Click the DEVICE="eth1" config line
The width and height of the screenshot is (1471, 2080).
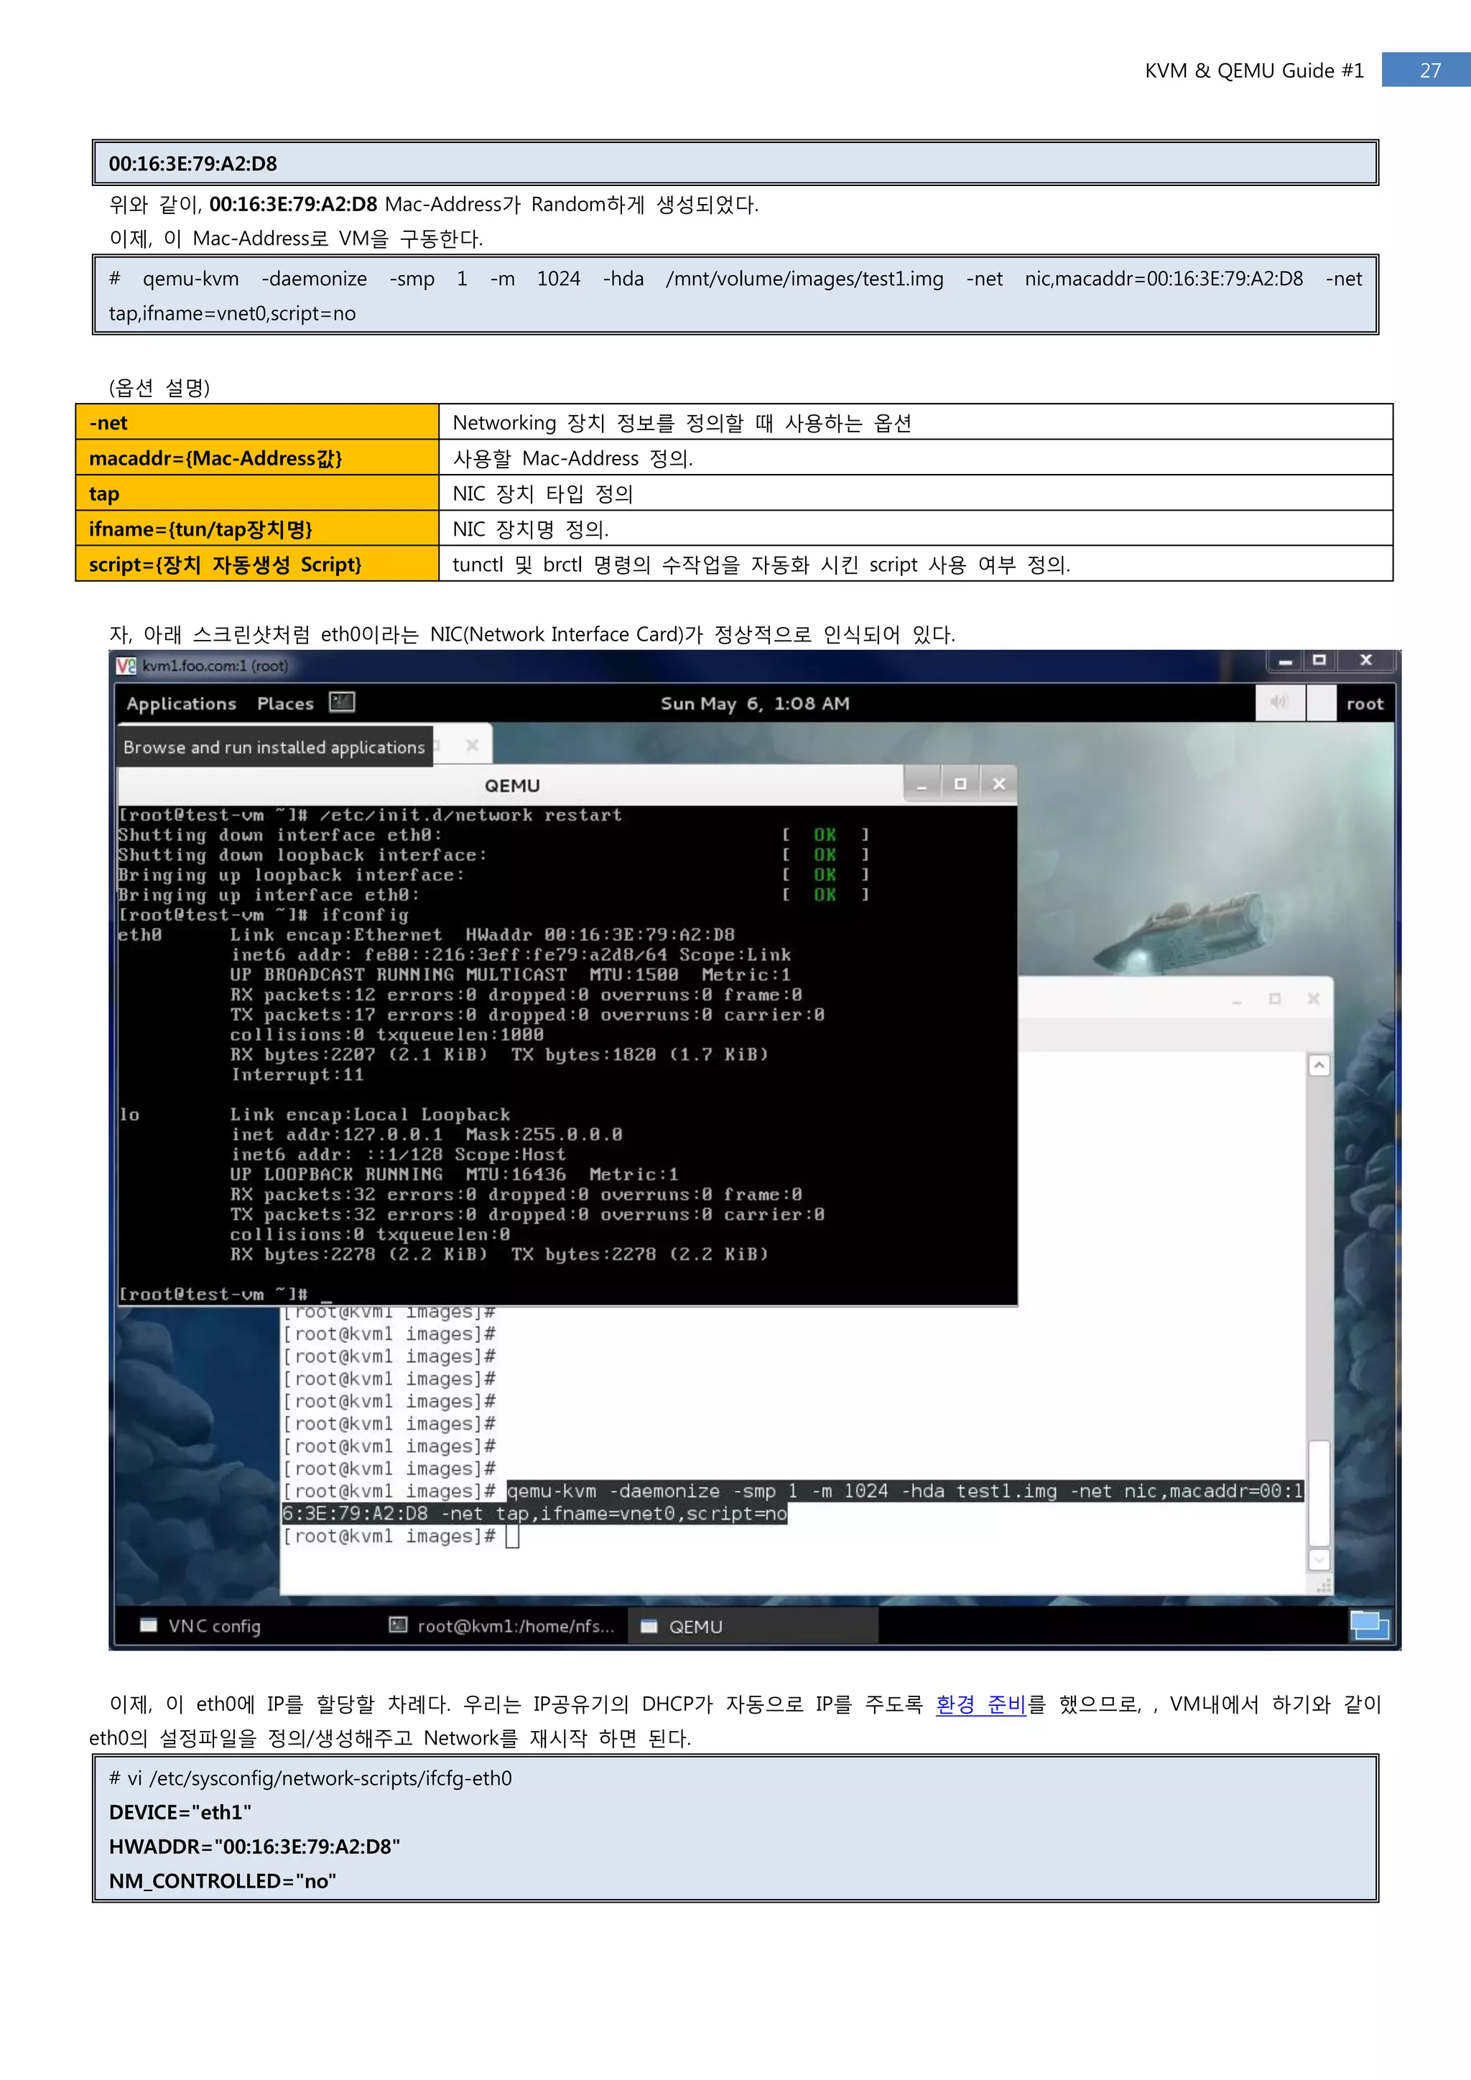180,1812
